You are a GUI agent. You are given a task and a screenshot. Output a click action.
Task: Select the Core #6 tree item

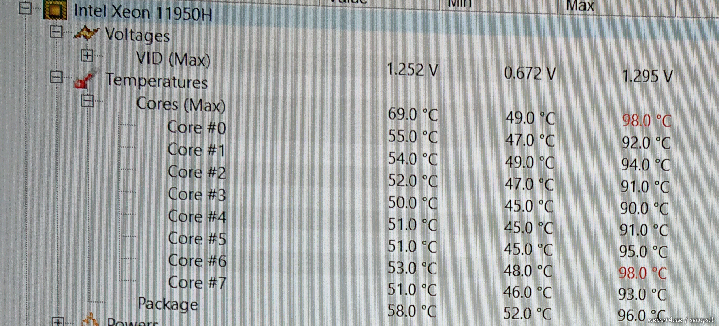click(x=197, y=261)
